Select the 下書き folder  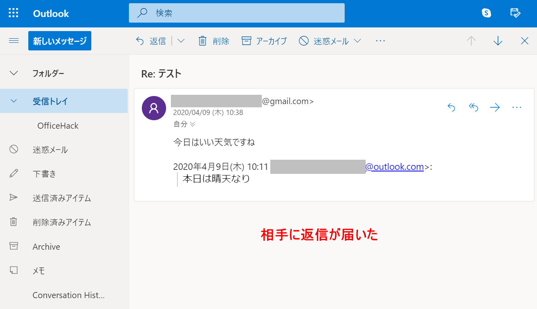click(44, 174)
